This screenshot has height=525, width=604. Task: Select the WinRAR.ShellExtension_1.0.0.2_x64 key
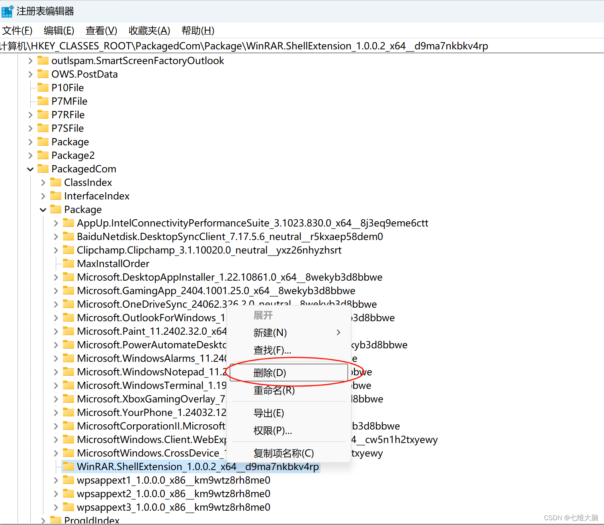coord(198,466)
